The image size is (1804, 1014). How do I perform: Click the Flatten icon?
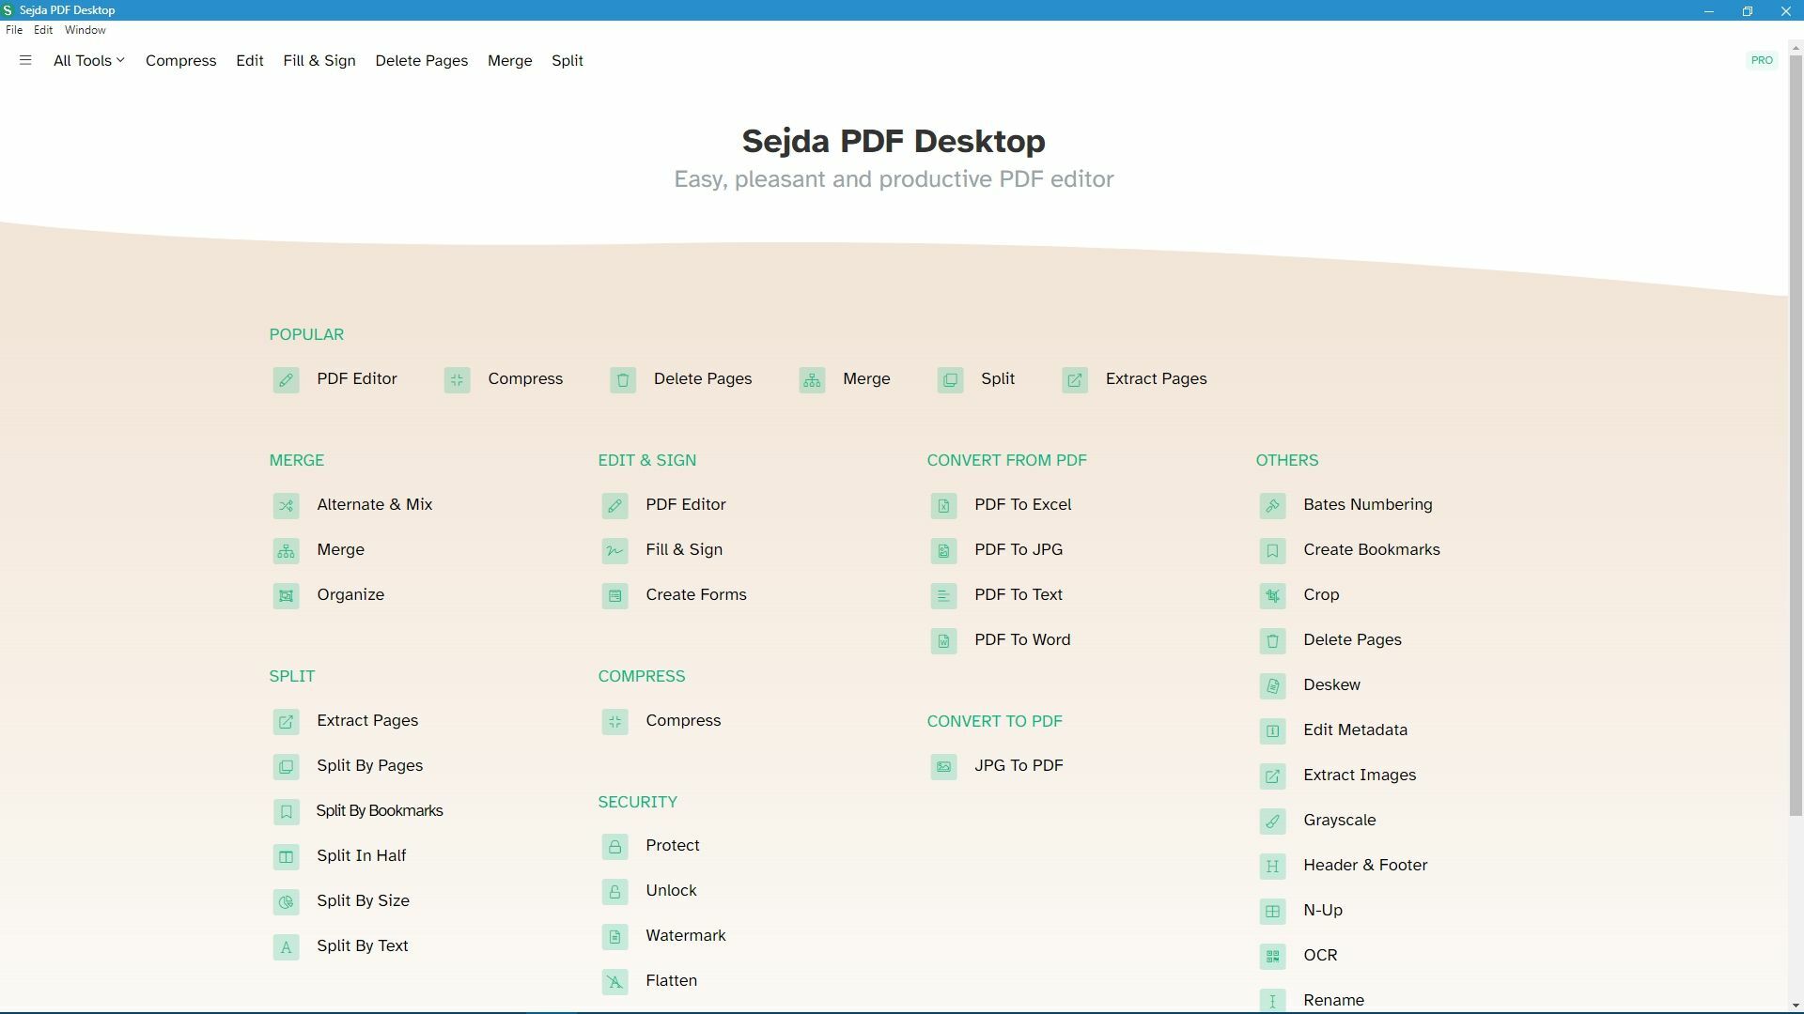point(615,982)
